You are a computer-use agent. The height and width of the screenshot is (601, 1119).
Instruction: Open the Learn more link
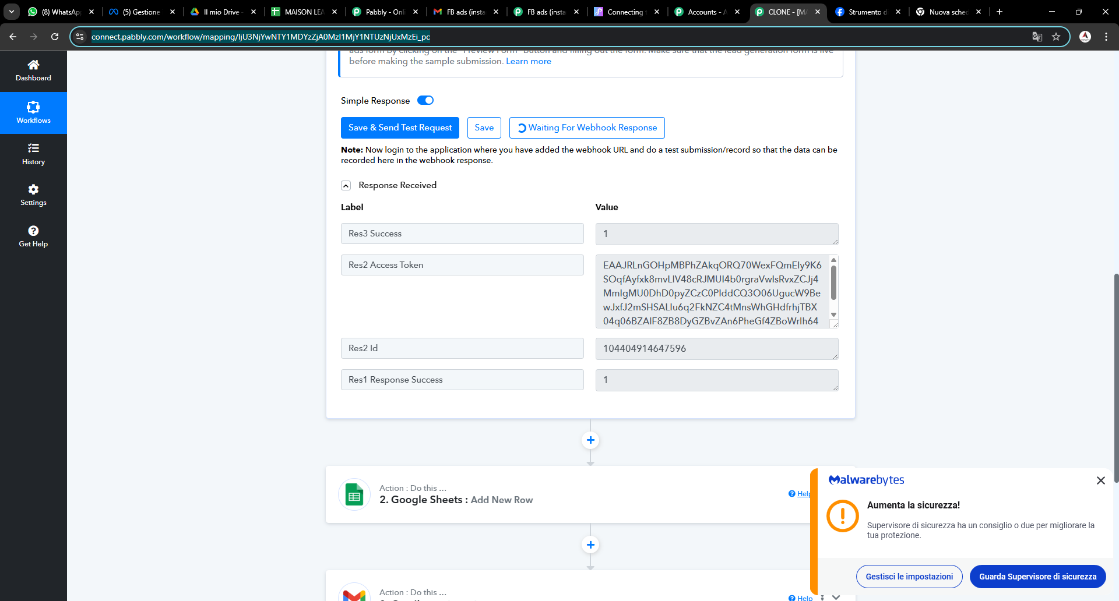528,61
